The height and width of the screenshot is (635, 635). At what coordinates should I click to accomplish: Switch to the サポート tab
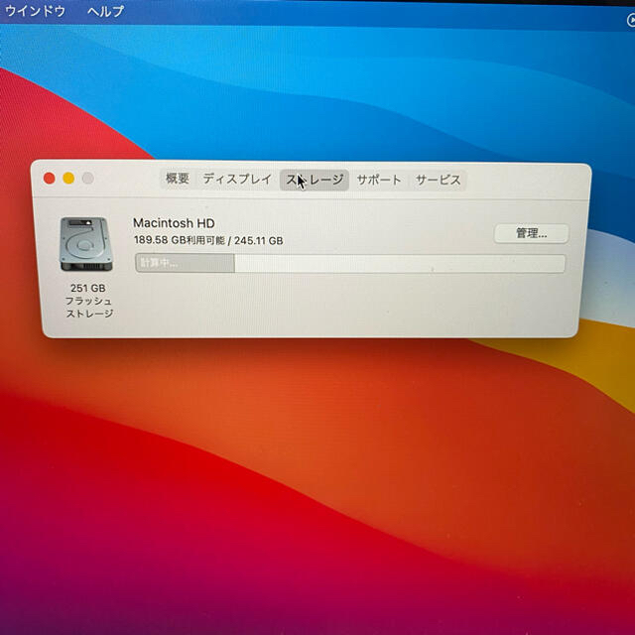click(x=379, y=180)
